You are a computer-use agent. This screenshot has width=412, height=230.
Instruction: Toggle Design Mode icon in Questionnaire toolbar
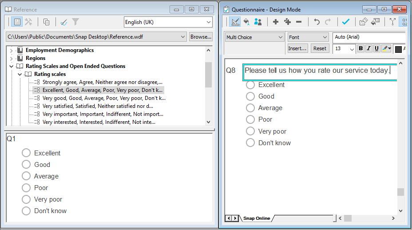(235, 22)
